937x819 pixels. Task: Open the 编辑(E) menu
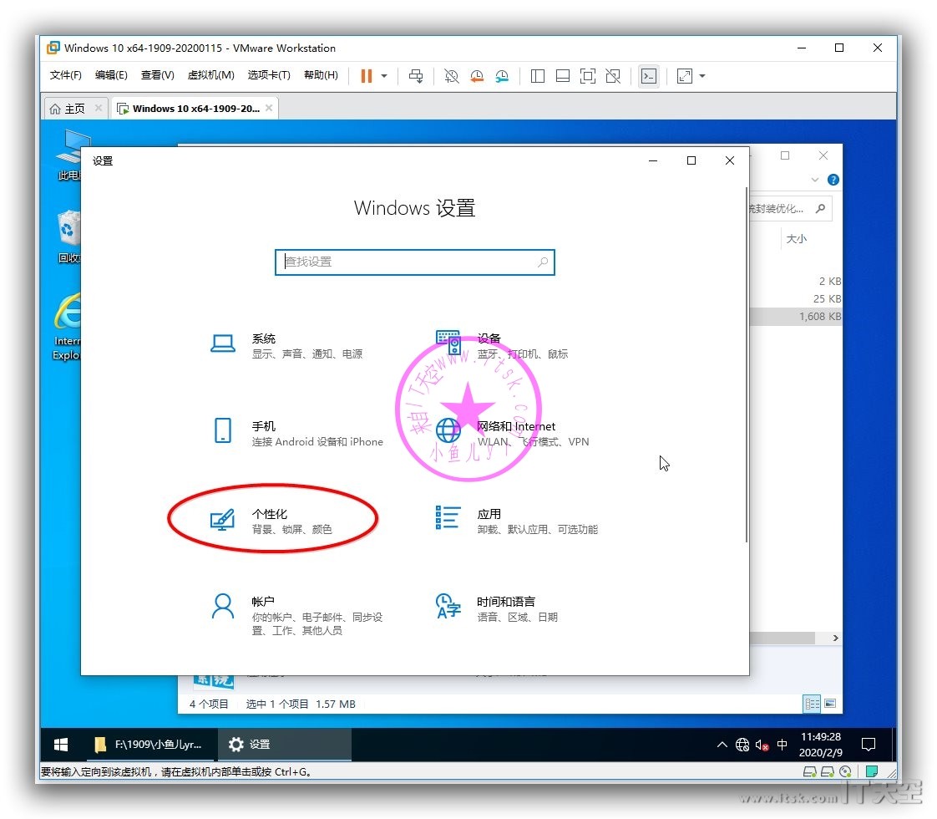coord(111,74)
